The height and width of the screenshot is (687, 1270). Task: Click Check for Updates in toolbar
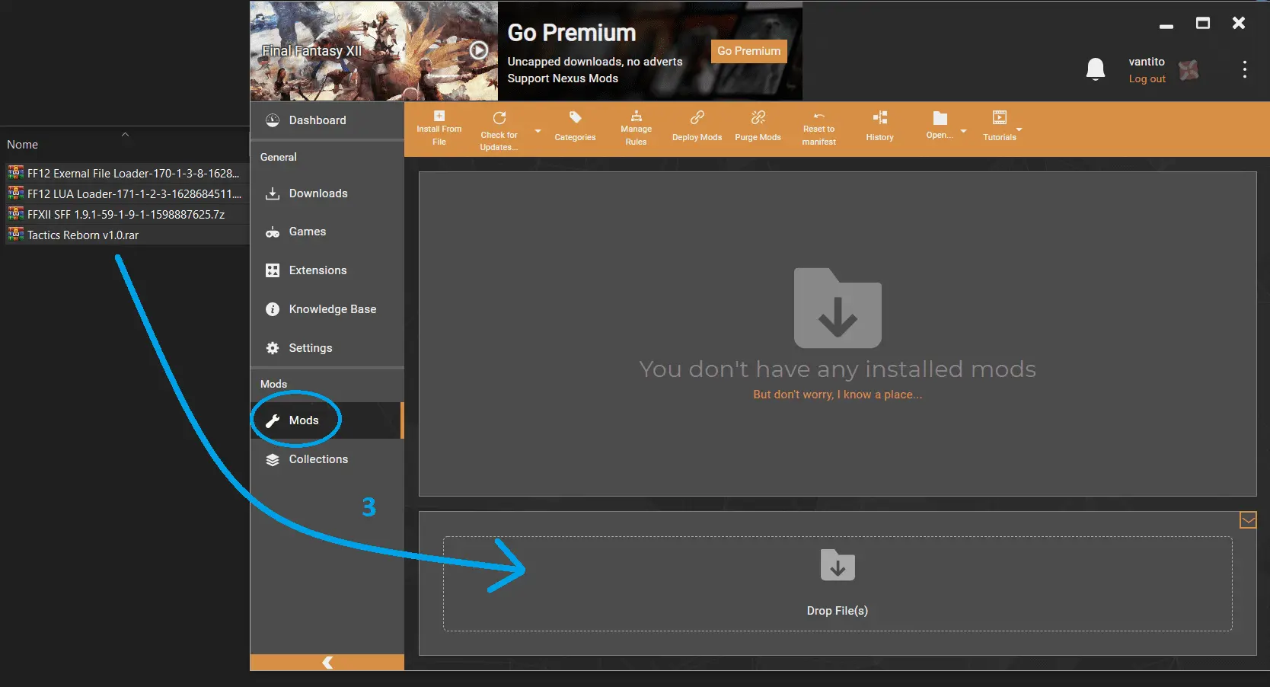tap(499, 130)
